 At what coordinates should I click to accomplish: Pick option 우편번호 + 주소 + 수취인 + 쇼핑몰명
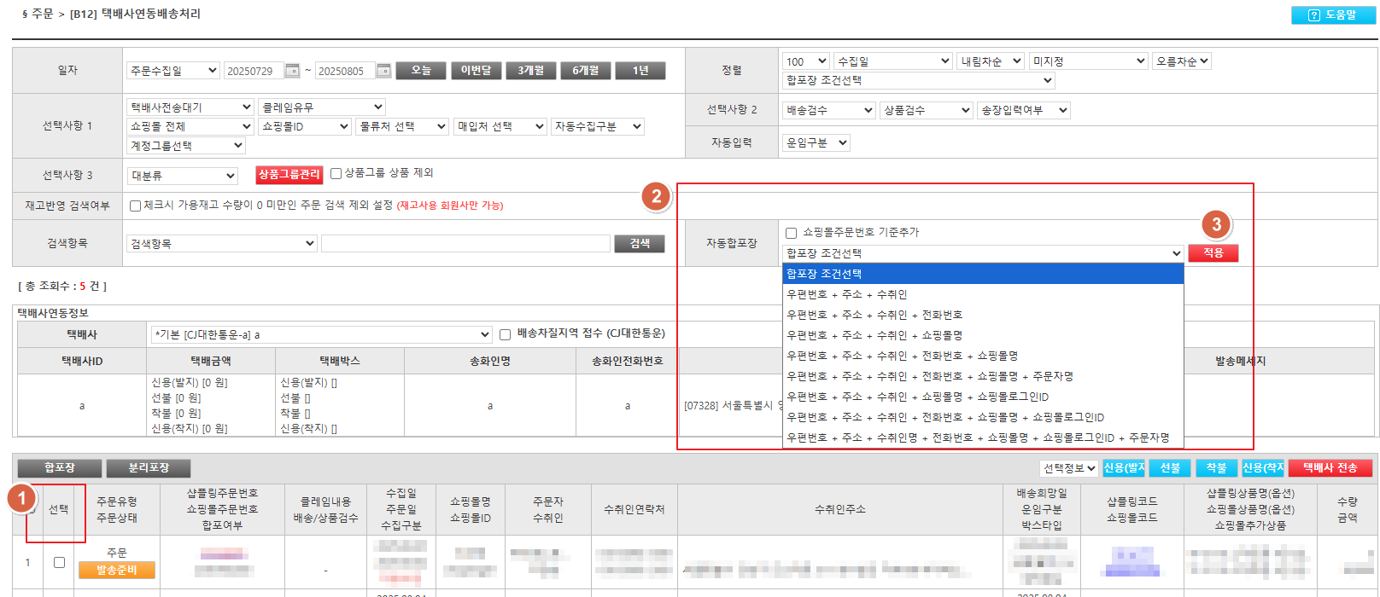[983, 335]
